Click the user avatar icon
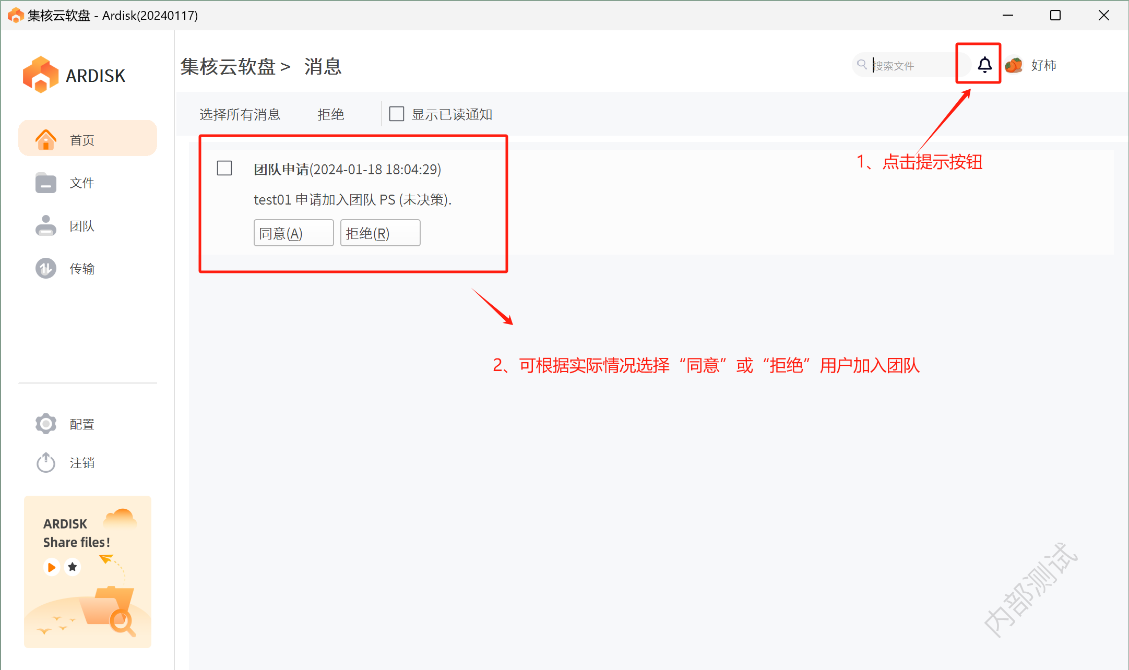The image size is (1129, 670). 1014,65
